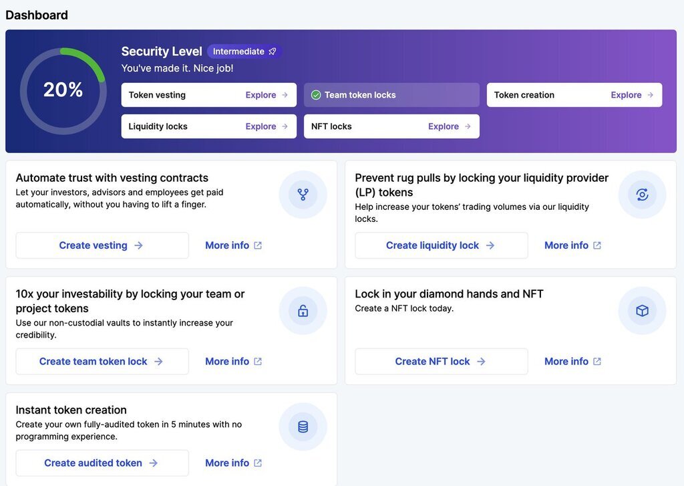This screenshot has height=486, width=684.
Task: Click the NFT cube icon
Action: 642,311
